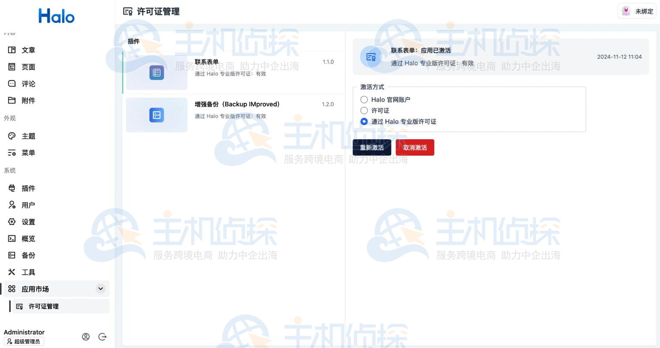Select the 增强备份 (Backup IMproved) plugin entry
The image size is (660, 348).
233,115
